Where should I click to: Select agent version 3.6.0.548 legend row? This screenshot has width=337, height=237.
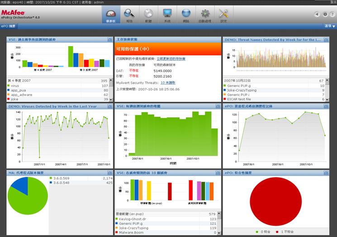pos(81,183)
